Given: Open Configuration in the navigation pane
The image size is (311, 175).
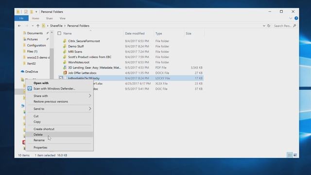Looking at the screenshot, I should point(36,45).
